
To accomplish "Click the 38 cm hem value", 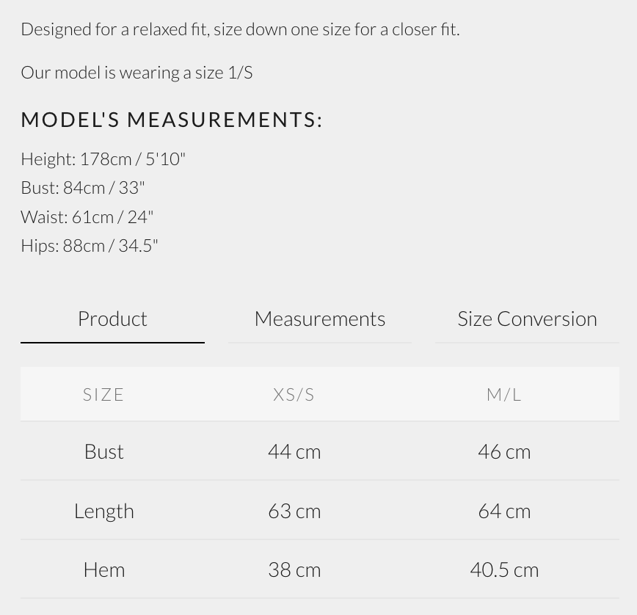I will click(294, 569).
